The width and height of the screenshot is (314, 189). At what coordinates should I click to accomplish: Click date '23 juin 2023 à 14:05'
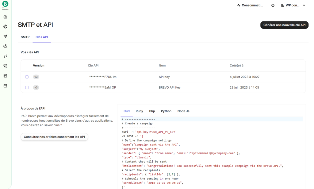coord(244,87)
